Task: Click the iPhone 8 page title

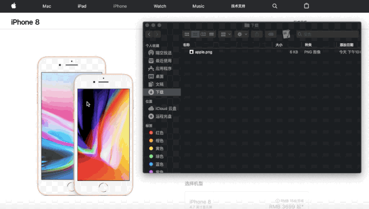Action: [25, 22]
